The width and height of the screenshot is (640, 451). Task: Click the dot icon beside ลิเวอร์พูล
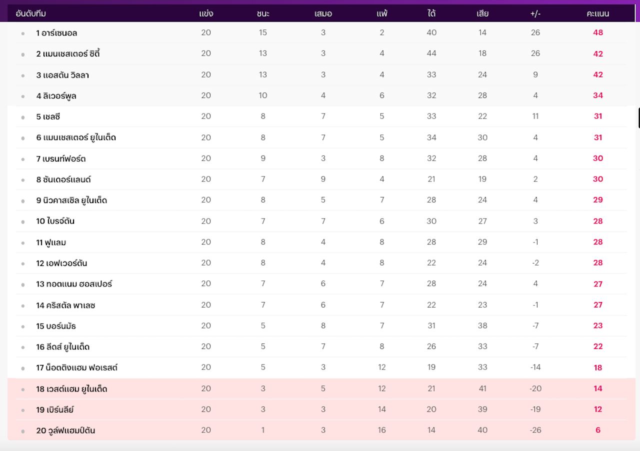click(23, 96)
